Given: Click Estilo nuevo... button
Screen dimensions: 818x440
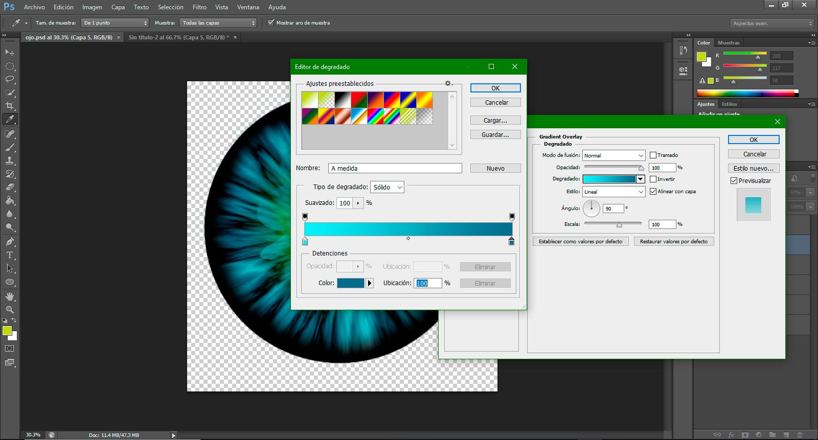Looking at the screenshot, I should pos(754,168).
